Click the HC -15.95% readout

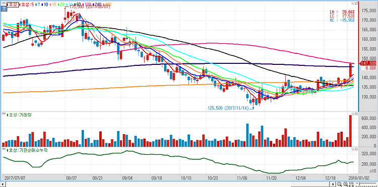point(342,20)
